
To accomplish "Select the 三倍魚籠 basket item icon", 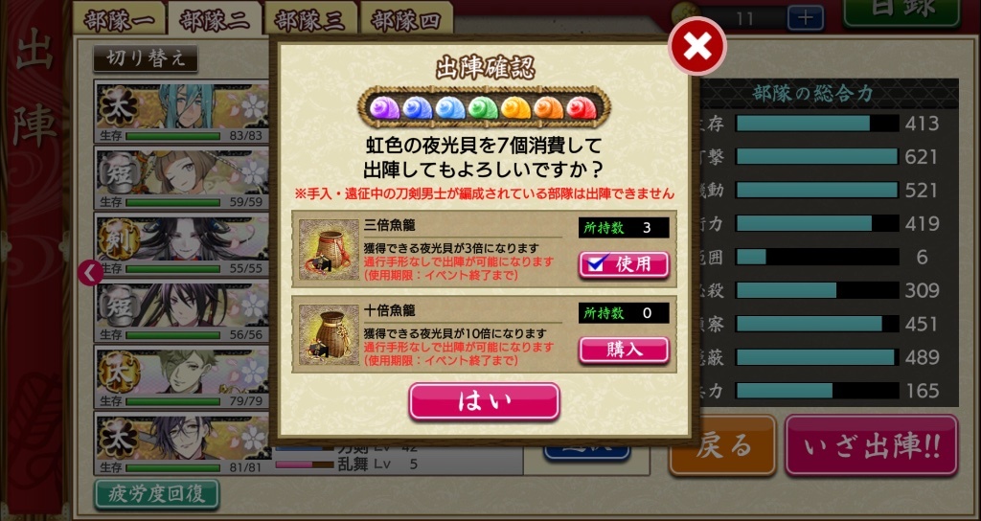I will pos(329,249).
